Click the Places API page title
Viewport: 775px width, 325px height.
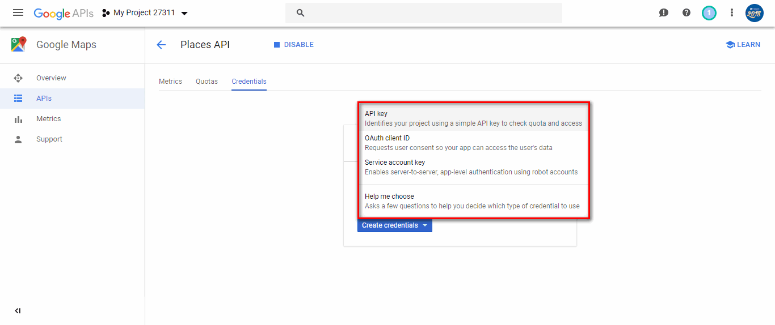pyautogui.click(x=205, y=45)
